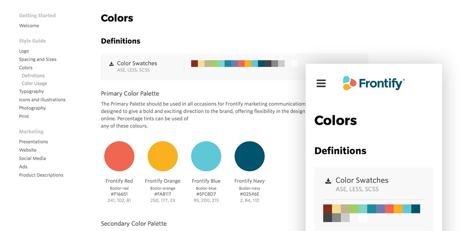Open the Presentations marketing page

click(33, 142)
